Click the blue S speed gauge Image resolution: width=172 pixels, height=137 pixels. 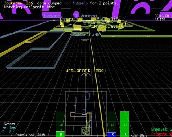pyautogui.click(x=112, y=124)
